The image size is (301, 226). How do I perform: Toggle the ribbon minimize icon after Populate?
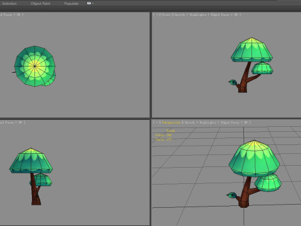[x=89, y=3]
